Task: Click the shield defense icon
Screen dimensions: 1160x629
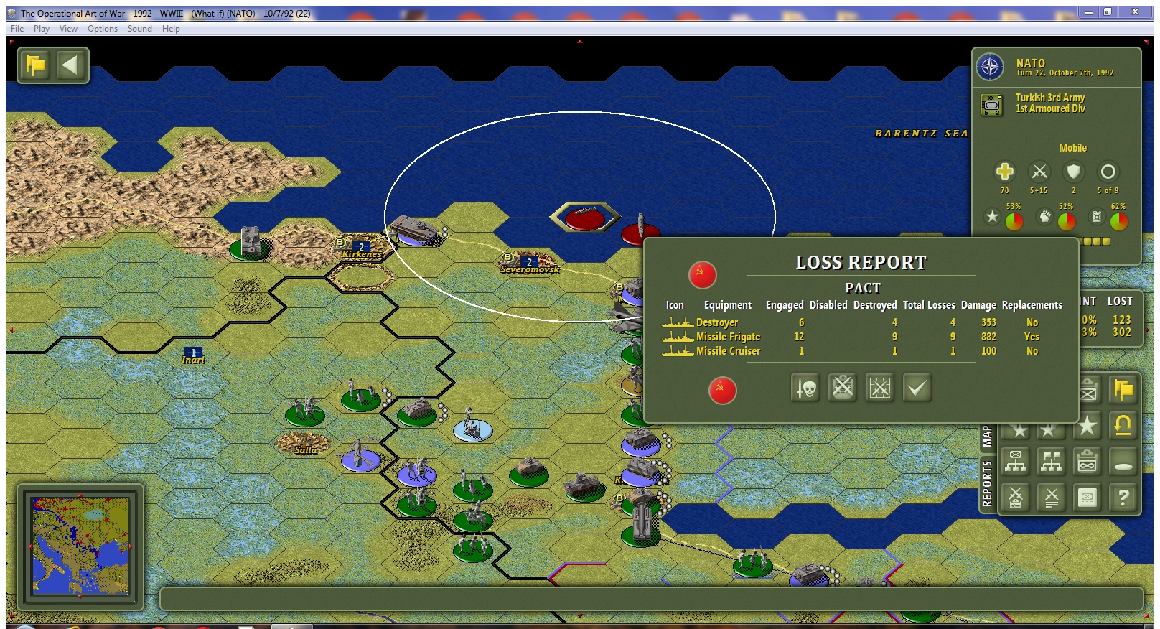Action: 1073,172
